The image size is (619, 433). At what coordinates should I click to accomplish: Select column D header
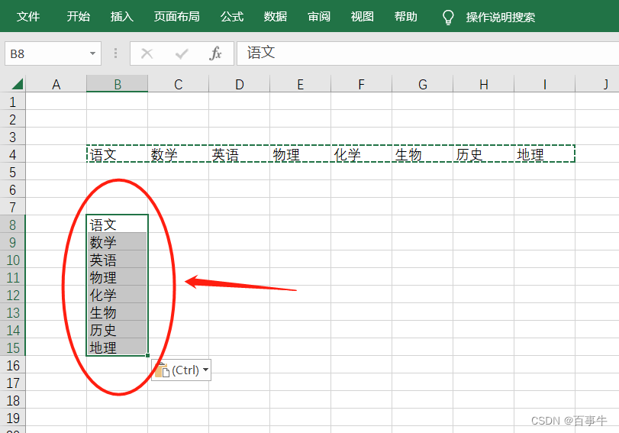click(x=239, y=84)
